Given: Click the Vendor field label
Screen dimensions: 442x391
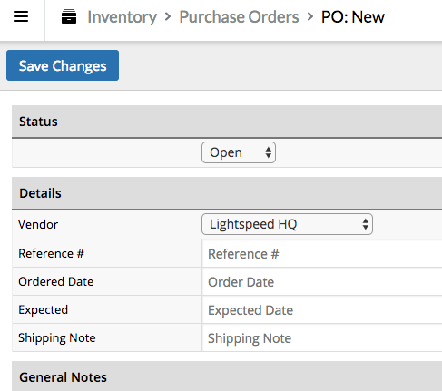Looking at the screenshot, I should click(x=38, y=224).
